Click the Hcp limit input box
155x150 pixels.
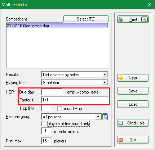pos(46,108)
